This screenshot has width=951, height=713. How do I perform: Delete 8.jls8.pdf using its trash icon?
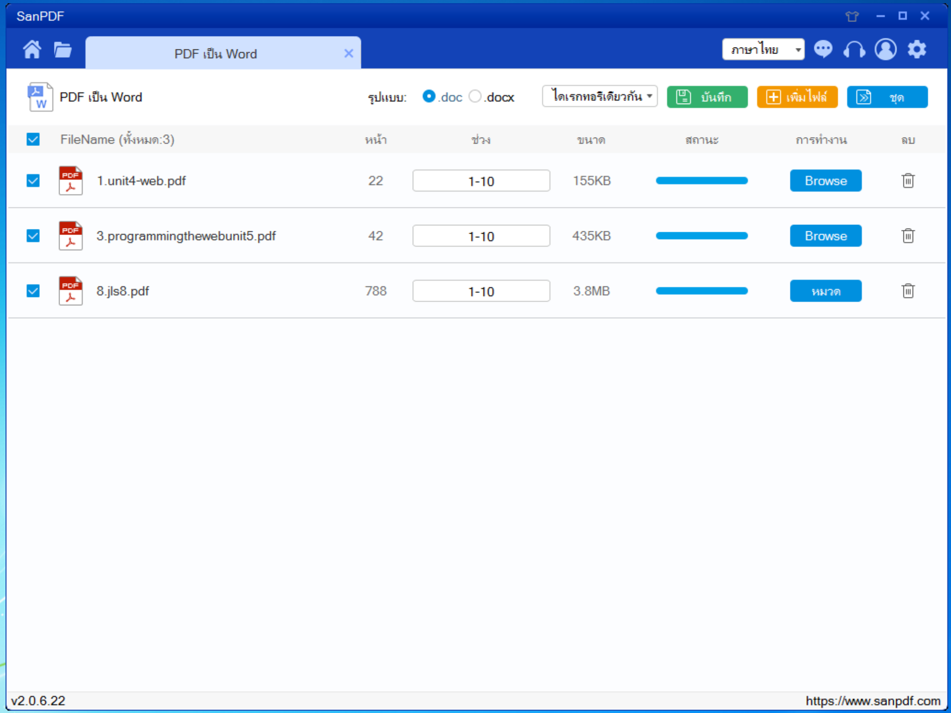[x=908, y=291]
